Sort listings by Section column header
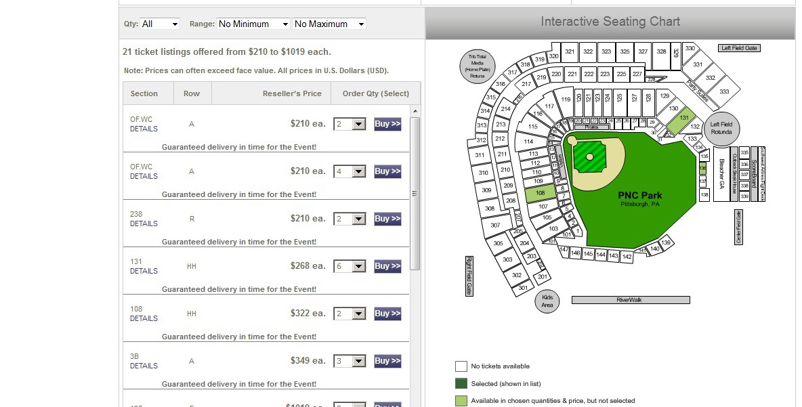 pyautogui.click(x=144, y=93)
